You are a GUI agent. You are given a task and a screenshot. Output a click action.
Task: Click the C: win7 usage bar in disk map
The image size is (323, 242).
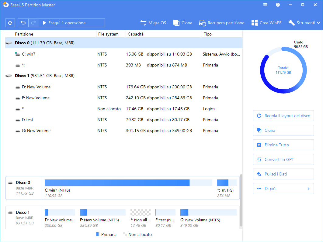(x=128, y=182)
